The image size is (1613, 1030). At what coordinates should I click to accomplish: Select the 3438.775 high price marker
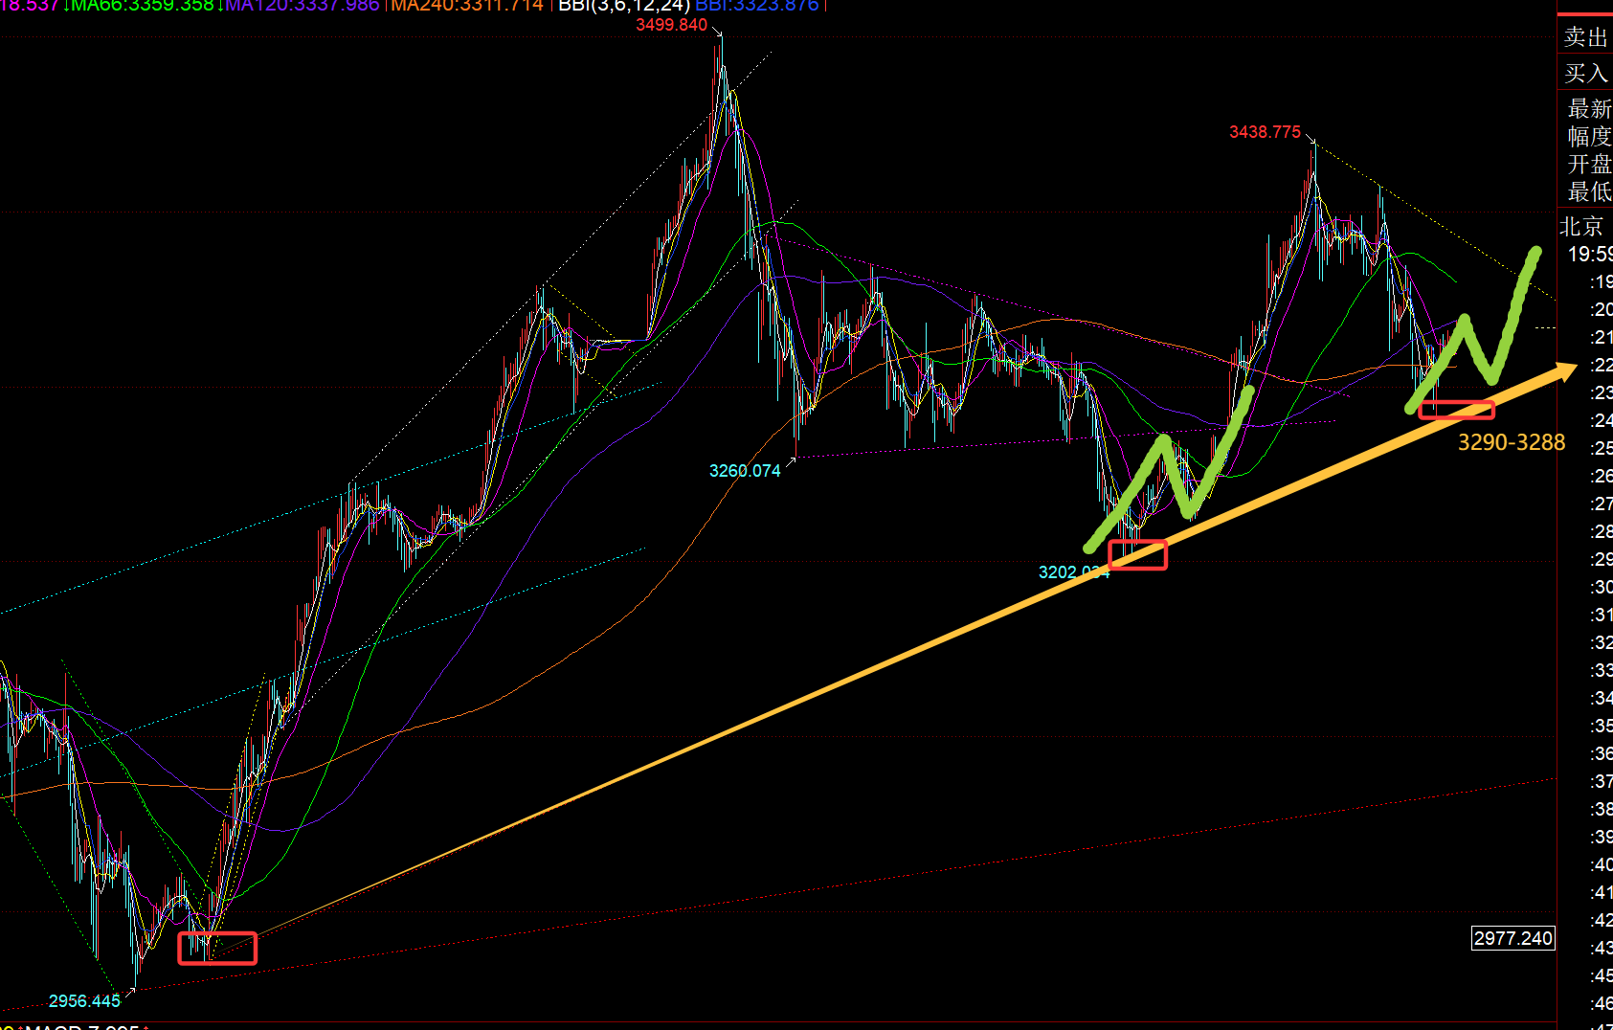(x=1265, y=132)
